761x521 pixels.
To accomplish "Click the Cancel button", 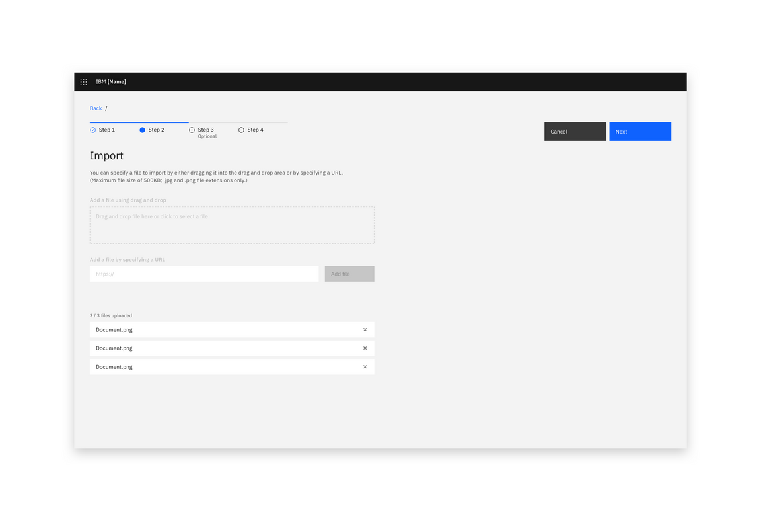I will pyautogui.click(x=575, y=131).
